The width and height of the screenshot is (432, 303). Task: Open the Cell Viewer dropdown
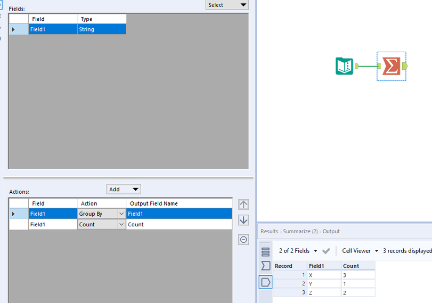tap(360, 251)
